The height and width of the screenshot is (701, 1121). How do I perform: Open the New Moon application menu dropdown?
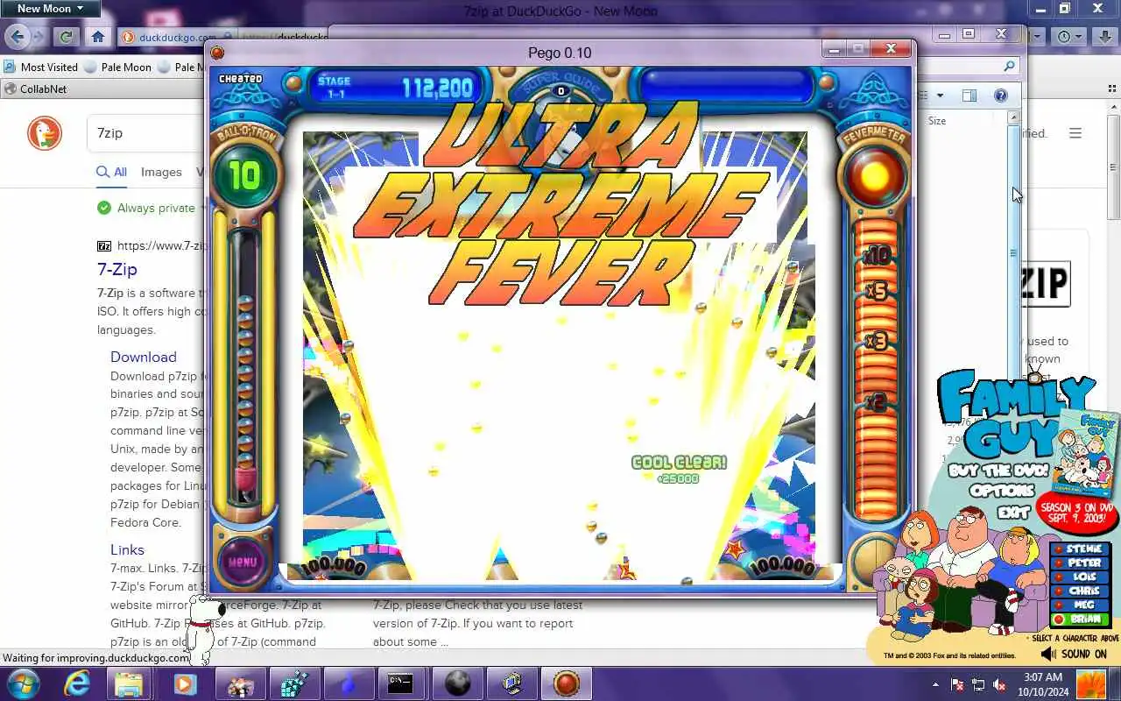tap(50, 9)
